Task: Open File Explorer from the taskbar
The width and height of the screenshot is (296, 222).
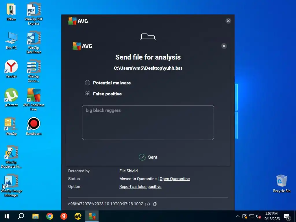Action: pos(35,216)
